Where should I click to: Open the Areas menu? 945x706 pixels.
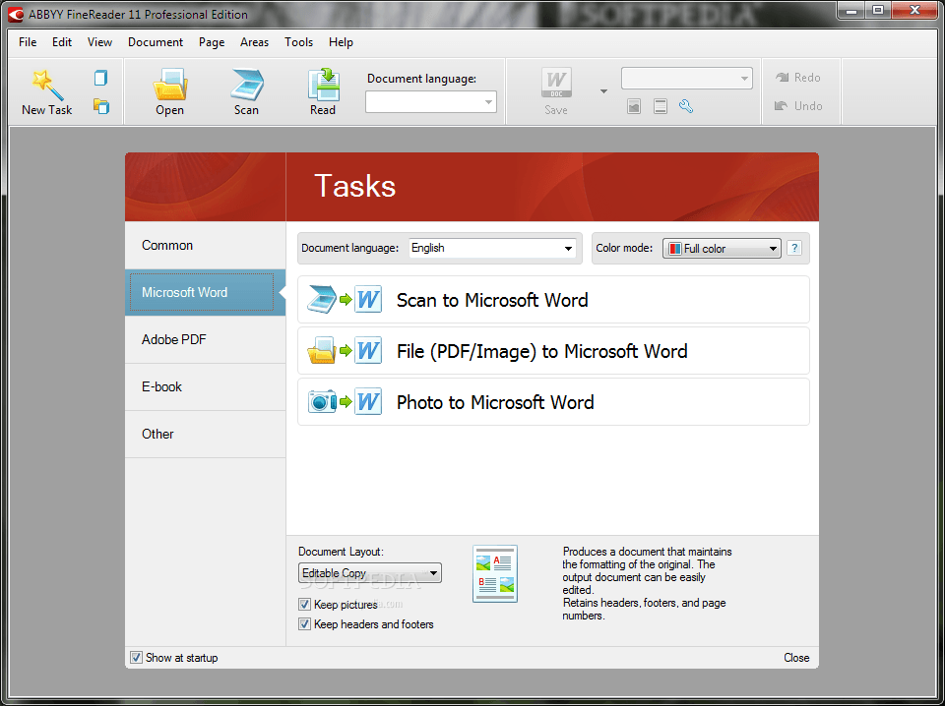pos(254,42)
